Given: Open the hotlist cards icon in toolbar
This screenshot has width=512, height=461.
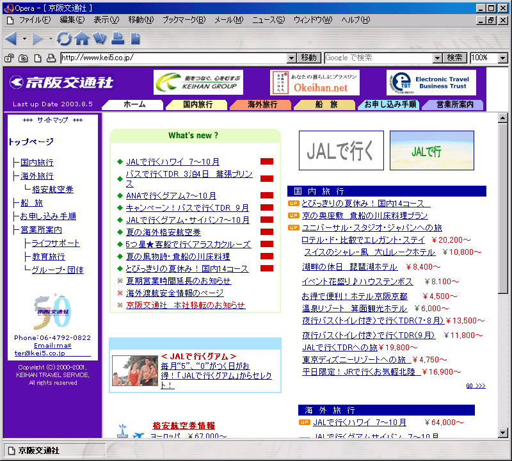Looking at the screenshot, I should coord(100,38).
